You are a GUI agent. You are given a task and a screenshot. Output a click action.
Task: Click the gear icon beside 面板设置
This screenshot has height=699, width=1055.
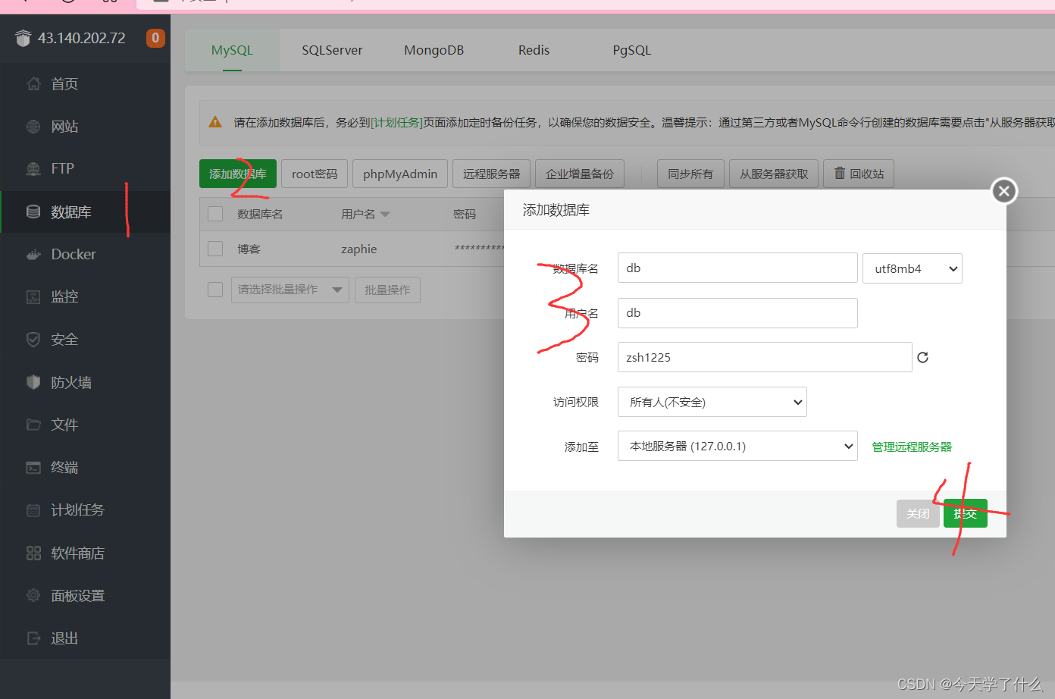point(33,596)
